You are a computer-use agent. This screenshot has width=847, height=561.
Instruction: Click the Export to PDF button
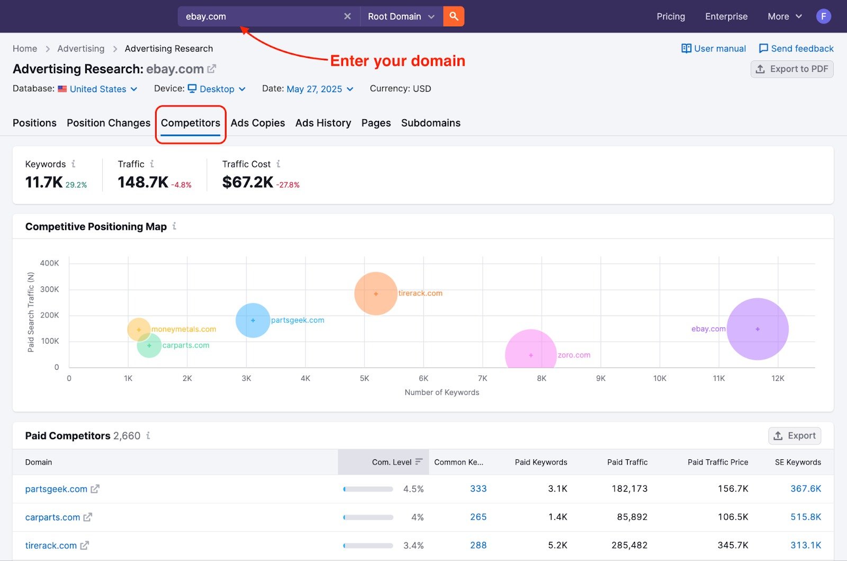point(792,69)
